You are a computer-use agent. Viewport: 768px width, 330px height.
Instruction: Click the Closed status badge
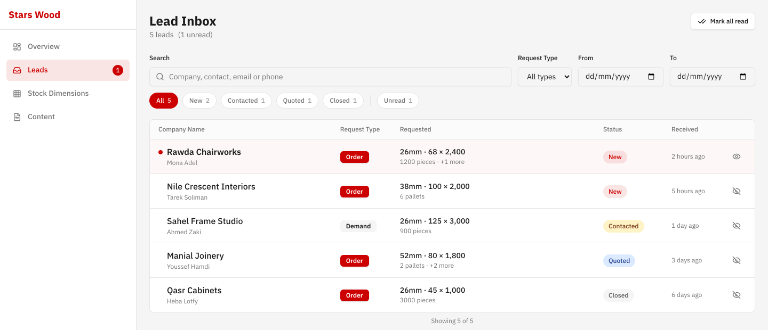(619, 295)
